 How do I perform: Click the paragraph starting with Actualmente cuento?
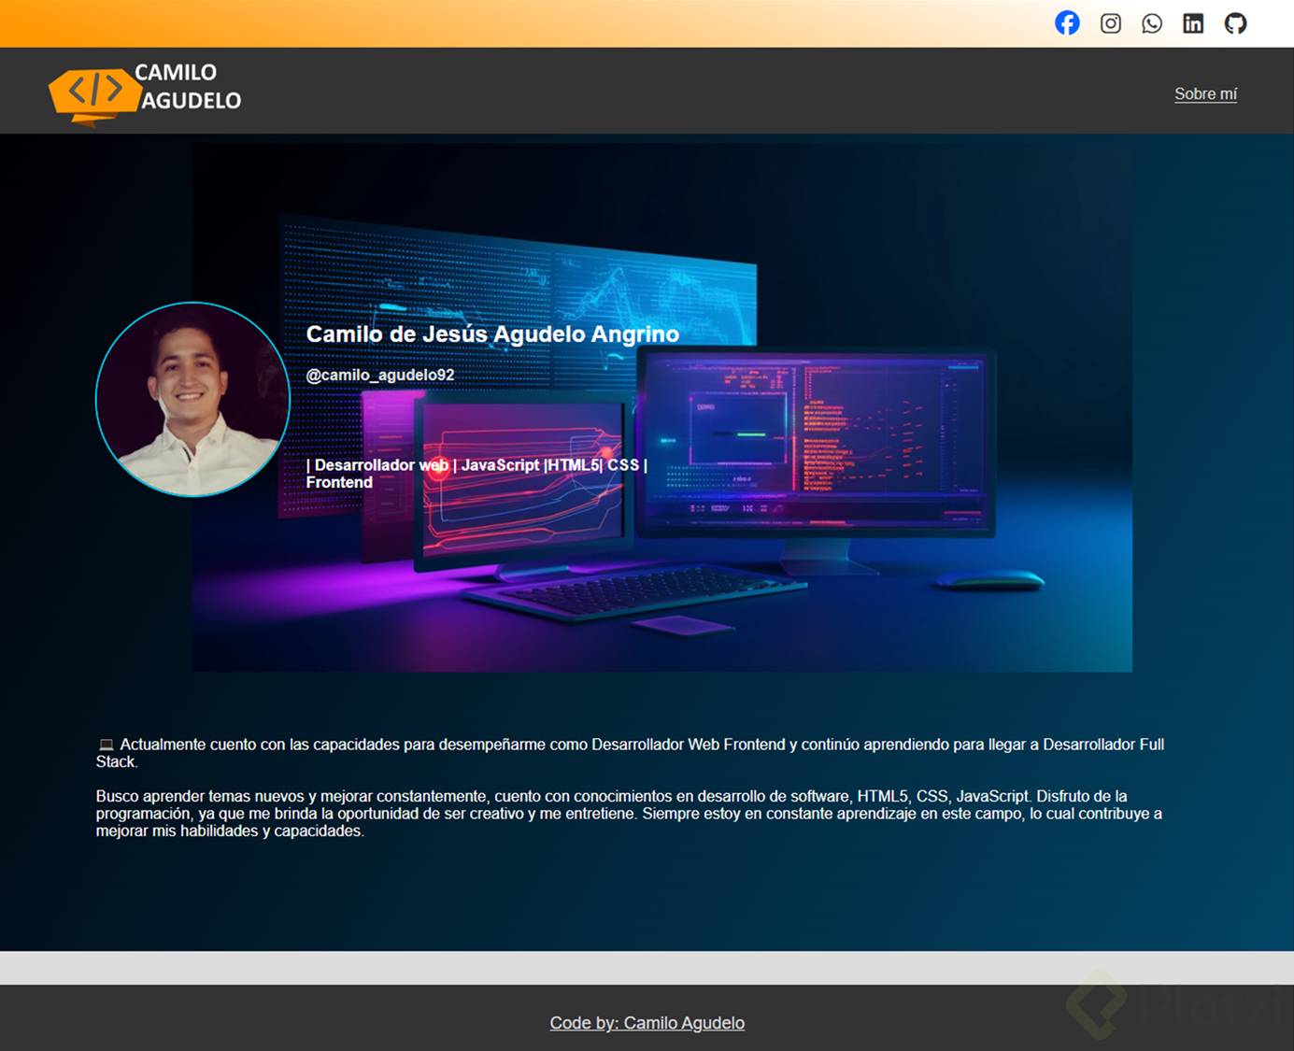pos(630,753)
